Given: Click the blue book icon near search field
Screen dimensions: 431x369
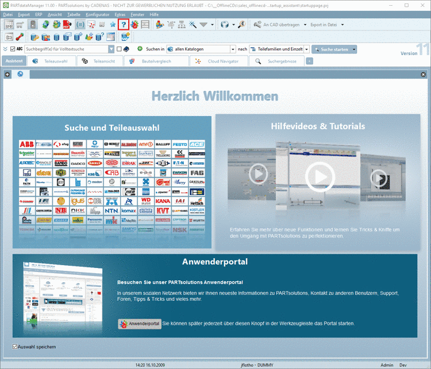Looking at the screenshot, I should tap(126, 49).
